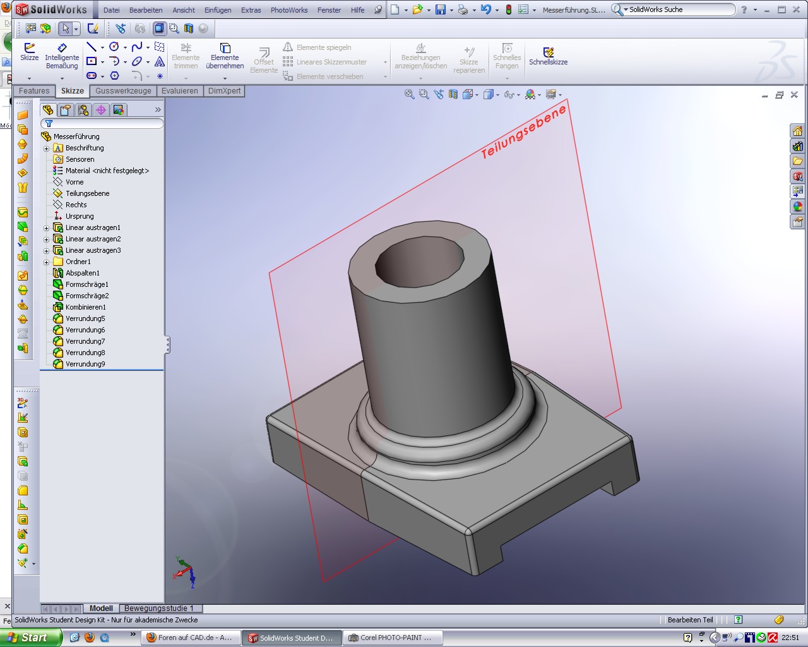
Task: Open the ConfigurationManager panel tab icon
Action: tap(83, 110)
